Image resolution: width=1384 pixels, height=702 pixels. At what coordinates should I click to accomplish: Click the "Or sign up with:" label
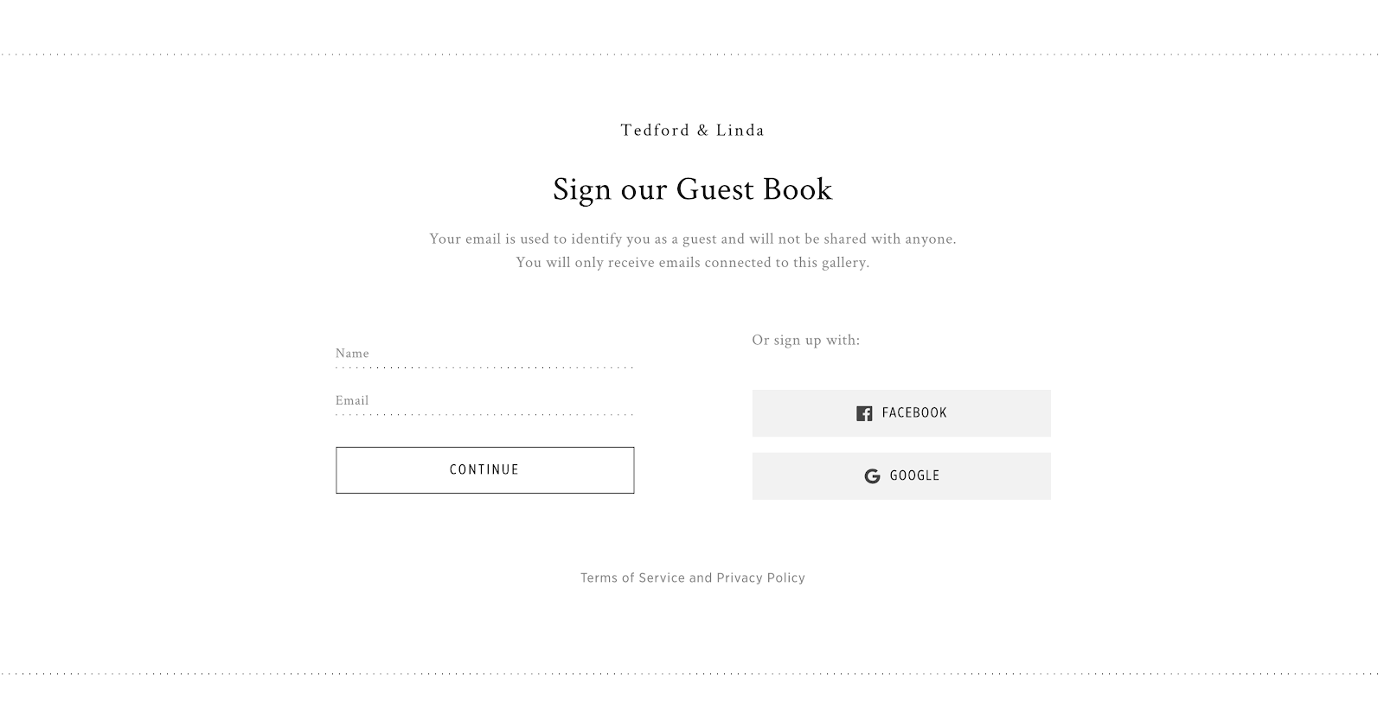(805, 340)
